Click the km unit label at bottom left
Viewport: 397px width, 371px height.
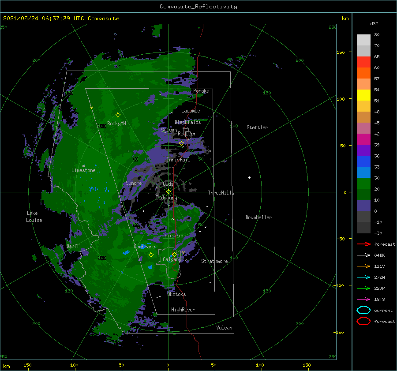[x=6, y=366]
